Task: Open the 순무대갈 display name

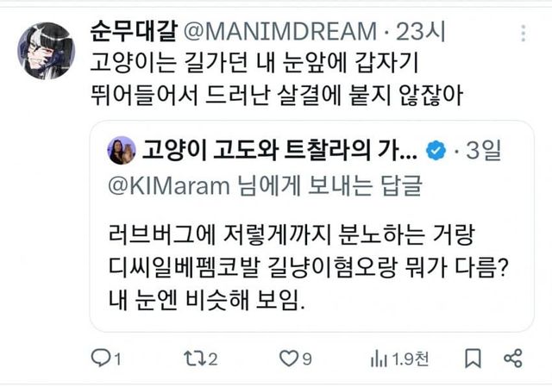Action: click(x=134, y=31)
